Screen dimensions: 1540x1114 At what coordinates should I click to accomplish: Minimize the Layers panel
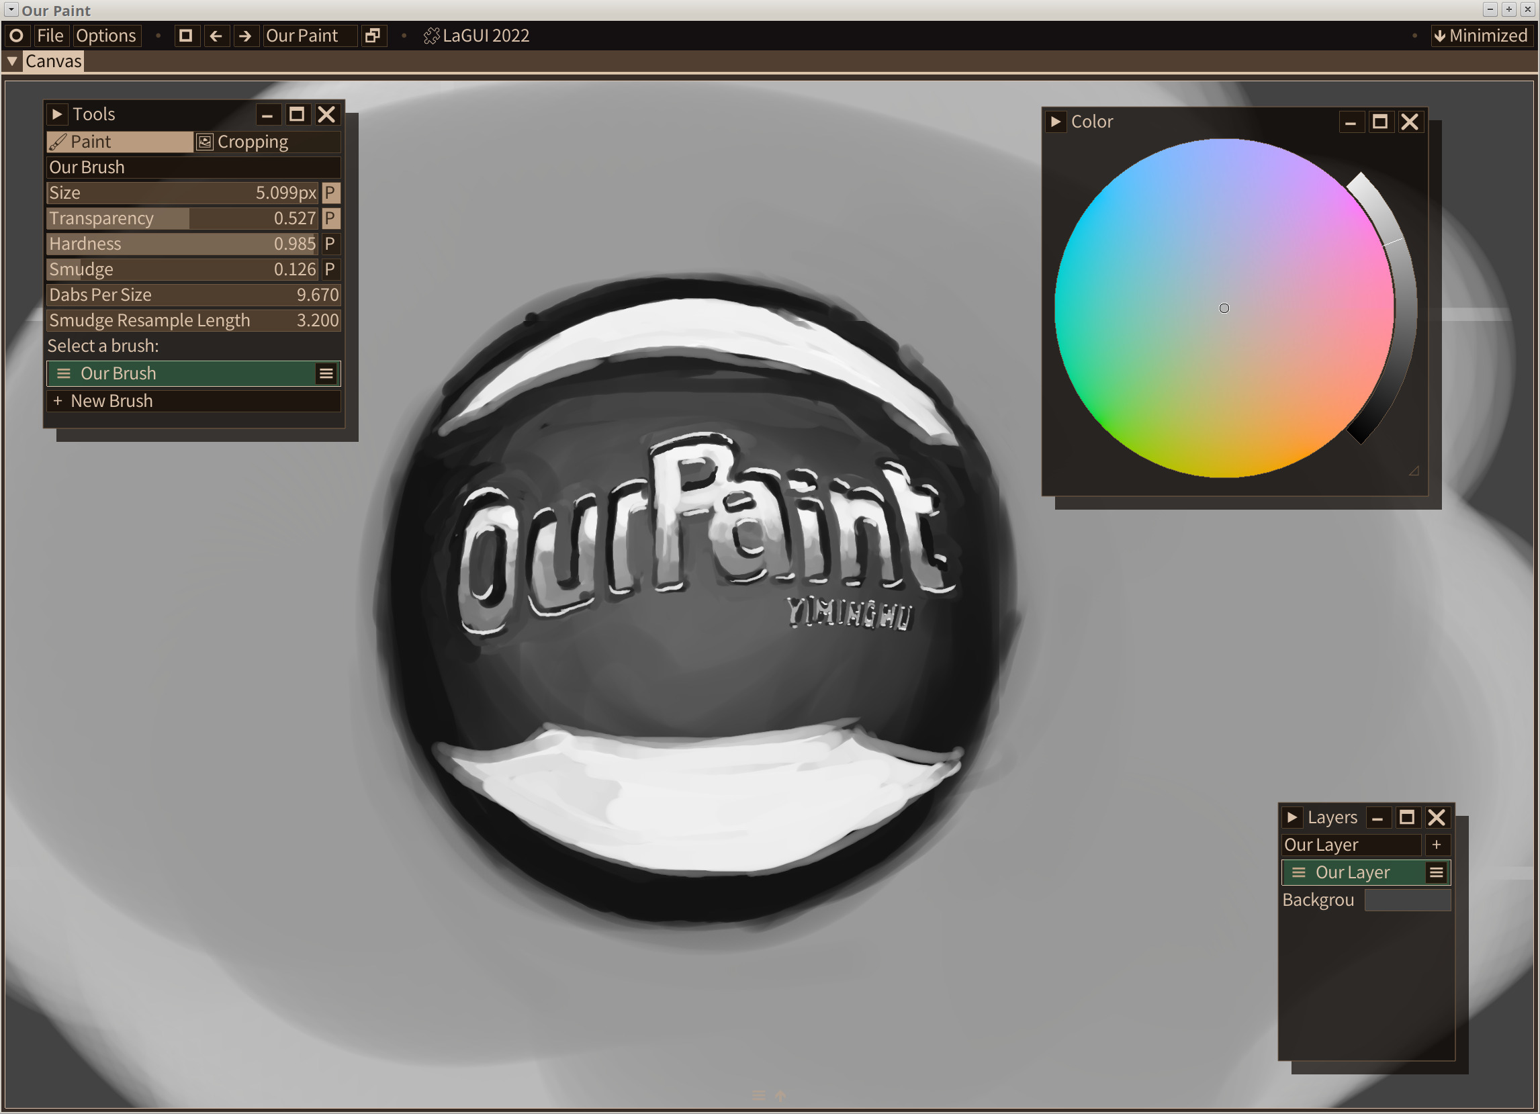1377,817
